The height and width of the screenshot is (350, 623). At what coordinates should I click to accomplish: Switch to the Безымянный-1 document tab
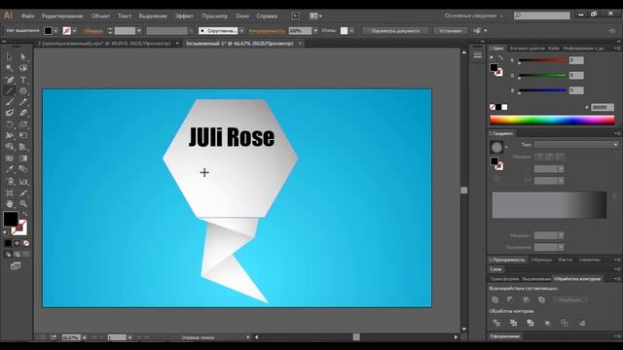239,43
